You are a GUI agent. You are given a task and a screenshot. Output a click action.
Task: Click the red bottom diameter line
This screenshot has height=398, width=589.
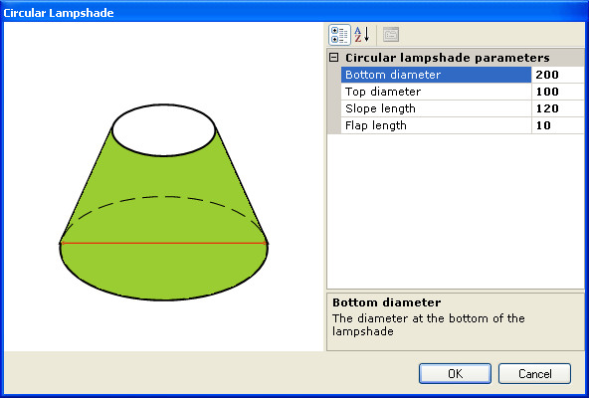click(x=164, y=243)
